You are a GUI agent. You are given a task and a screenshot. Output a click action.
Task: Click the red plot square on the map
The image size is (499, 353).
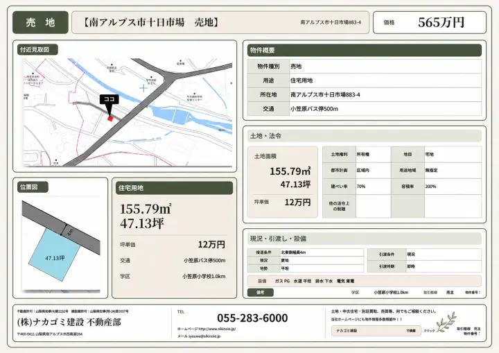tap(110, 119)
